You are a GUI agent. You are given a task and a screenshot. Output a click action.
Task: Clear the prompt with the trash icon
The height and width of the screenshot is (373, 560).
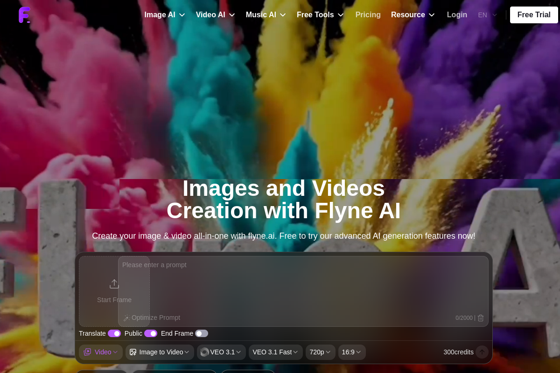tap(481, 318)
